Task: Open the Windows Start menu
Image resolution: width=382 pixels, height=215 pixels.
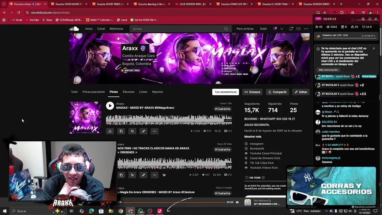Action: [4, 211]
